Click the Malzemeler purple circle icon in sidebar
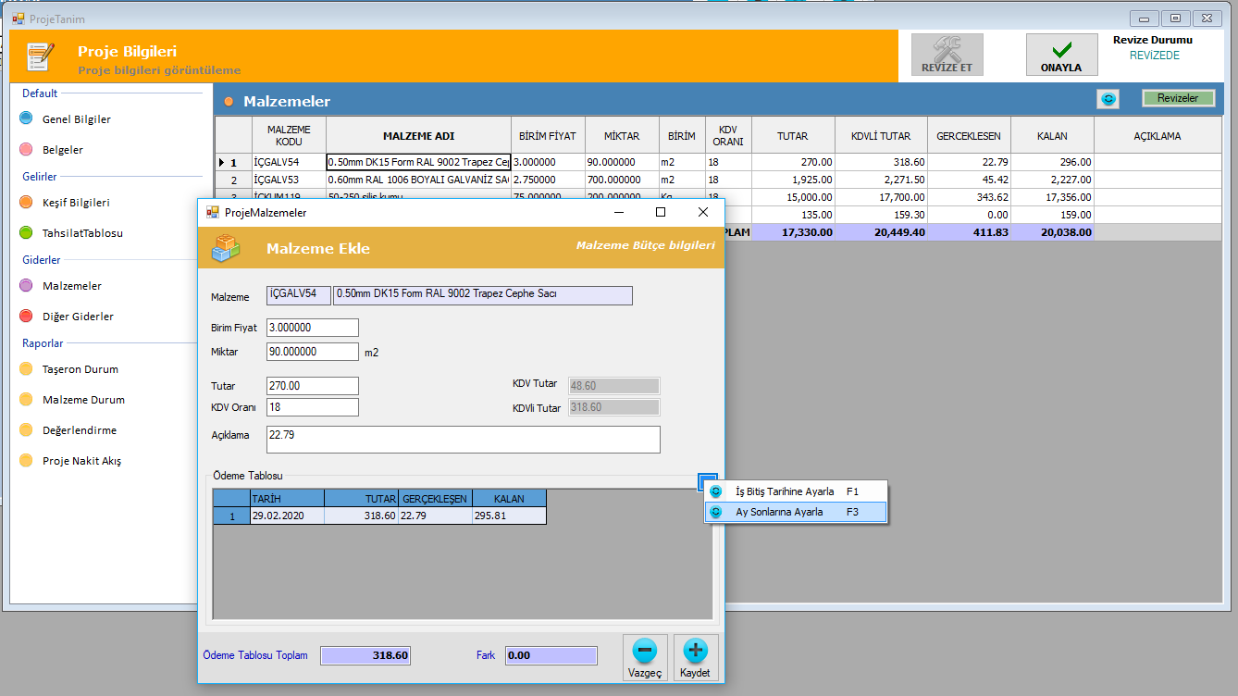Screen dimensions: 1238x696 (26, 285)
